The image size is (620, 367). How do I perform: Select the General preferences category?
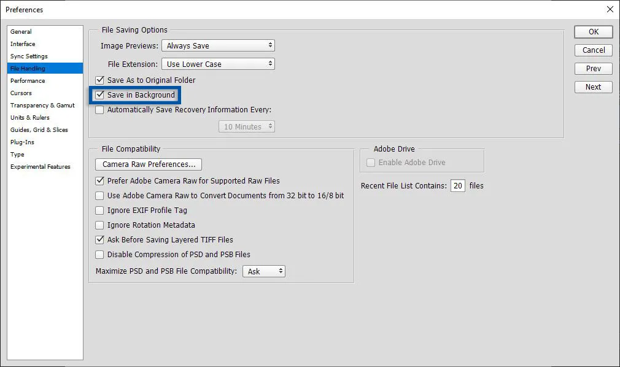pos(21,32)
